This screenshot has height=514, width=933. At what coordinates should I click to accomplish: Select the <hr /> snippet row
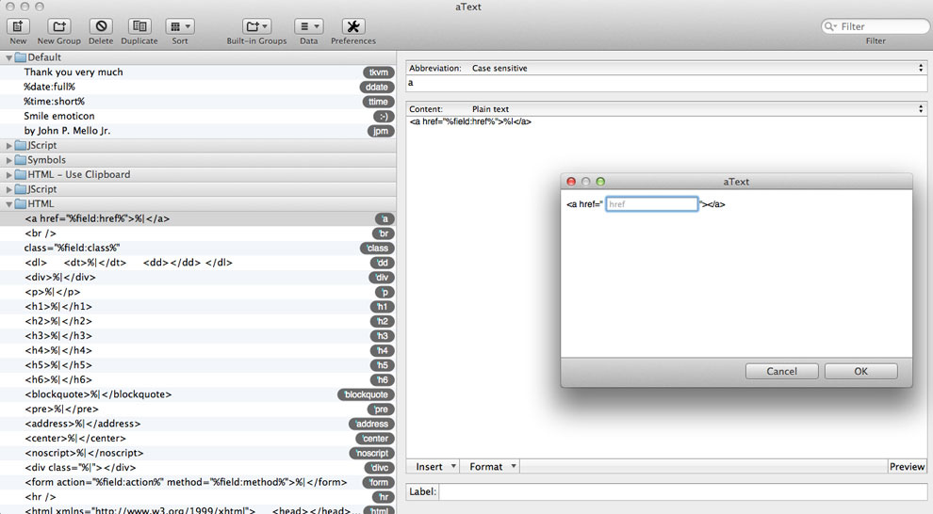[198, 497]
